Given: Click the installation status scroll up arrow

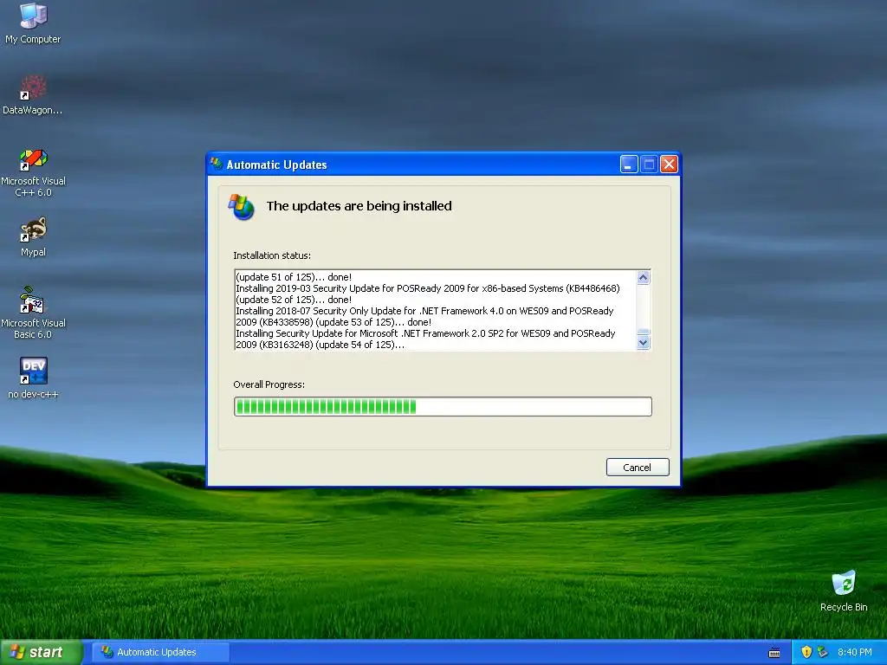Looking at the screenshot, I should click(644, 277).
